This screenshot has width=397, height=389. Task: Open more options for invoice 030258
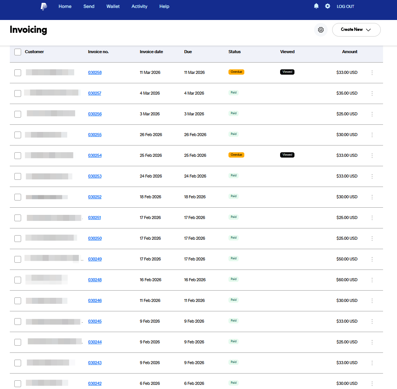pos(372,73)
